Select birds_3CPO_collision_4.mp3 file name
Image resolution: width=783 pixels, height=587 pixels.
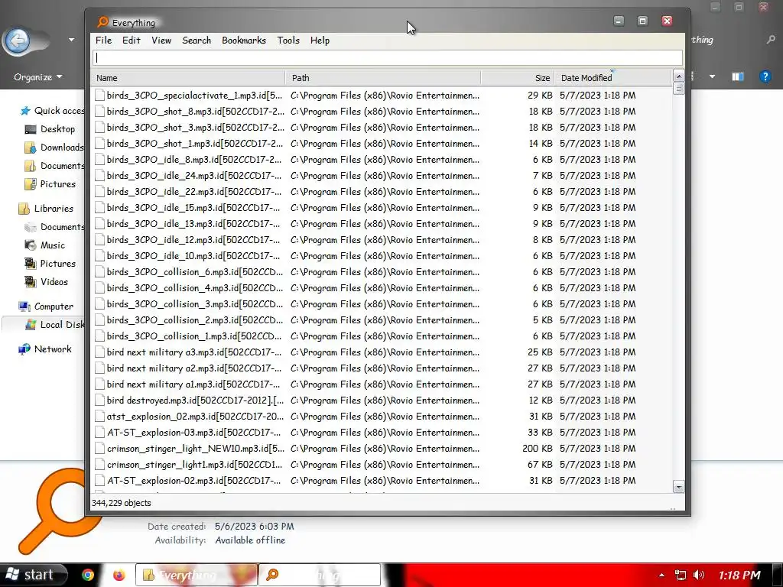195,288
